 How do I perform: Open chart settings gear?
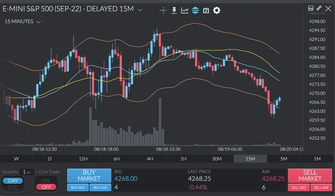click(217, 10)
